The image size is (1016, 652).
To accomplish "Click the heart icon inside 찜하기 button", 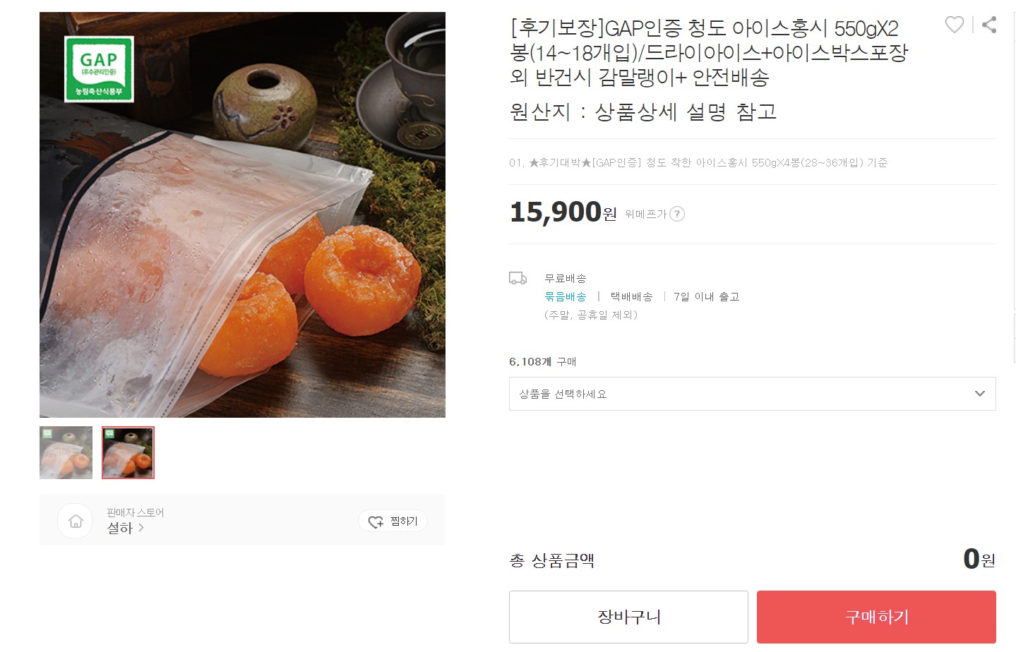I will pyautogui.click(x=376, y=521).
